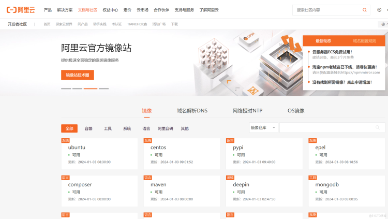Open the epel mirror card
Image resolution: width=388 pixels, height=219 pixels.
[347, 154]
